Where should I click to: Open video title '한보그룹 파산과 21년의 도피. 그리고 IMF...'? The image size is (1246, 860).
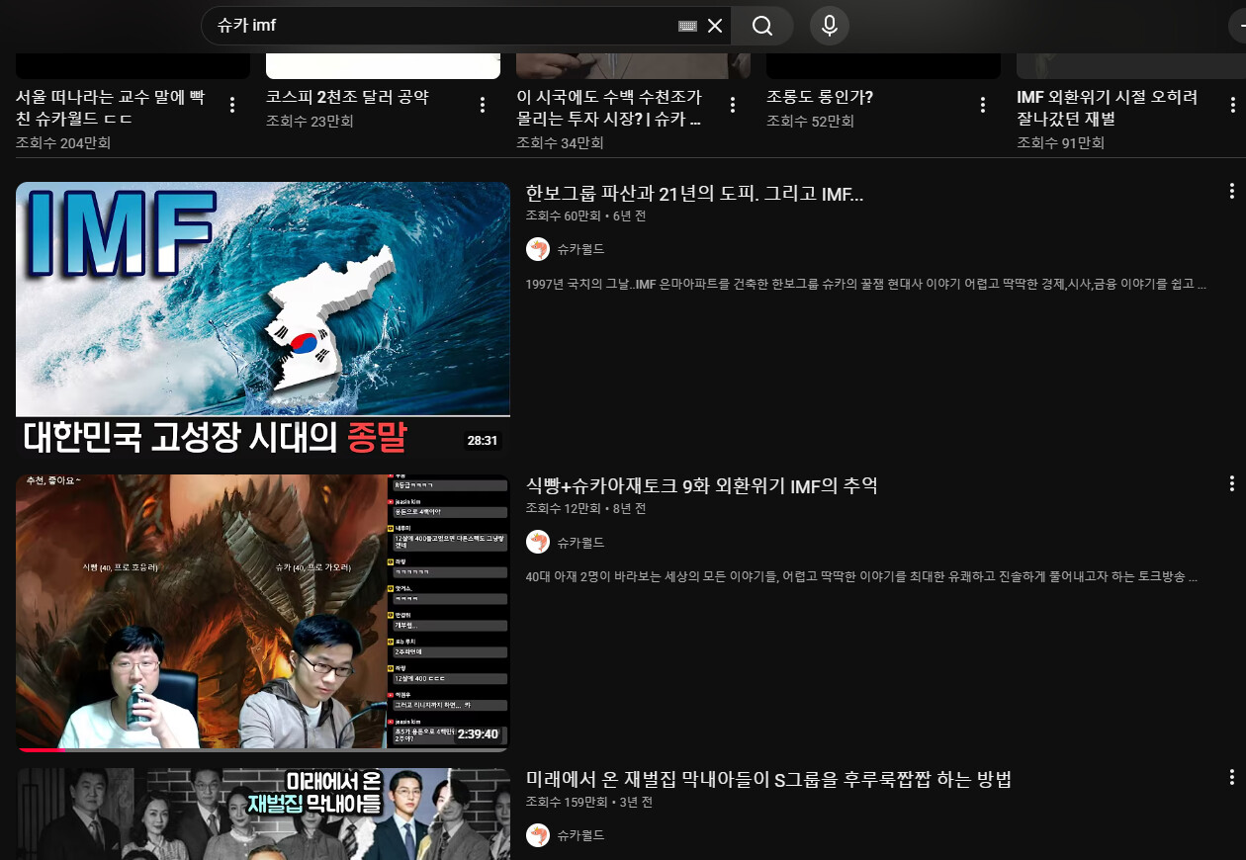(x=694, y=194)
